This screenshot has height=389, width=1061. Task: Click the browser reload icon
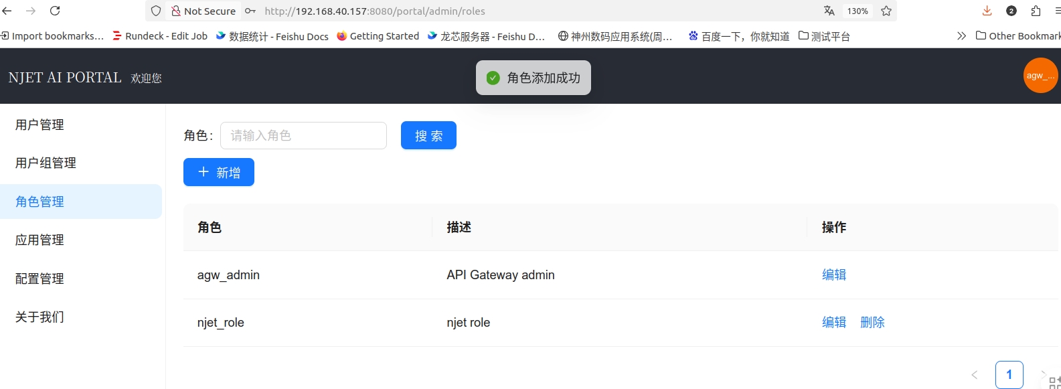tap(55, 11)
